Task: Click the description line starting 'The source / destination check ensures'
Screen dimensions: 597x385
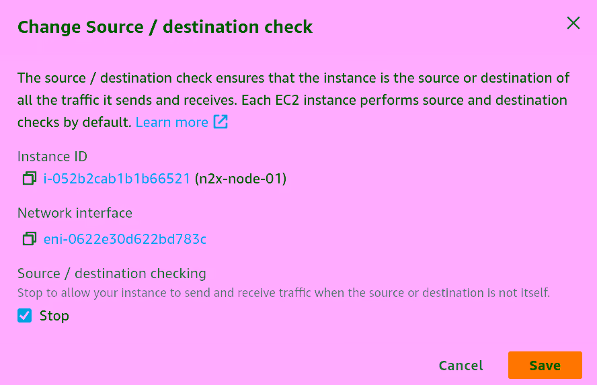Action: click(x=293, y=78)
